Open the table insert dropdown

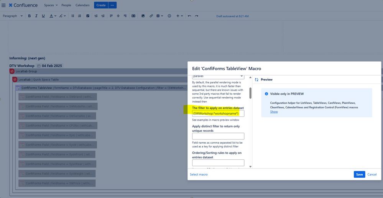point(160,16)
